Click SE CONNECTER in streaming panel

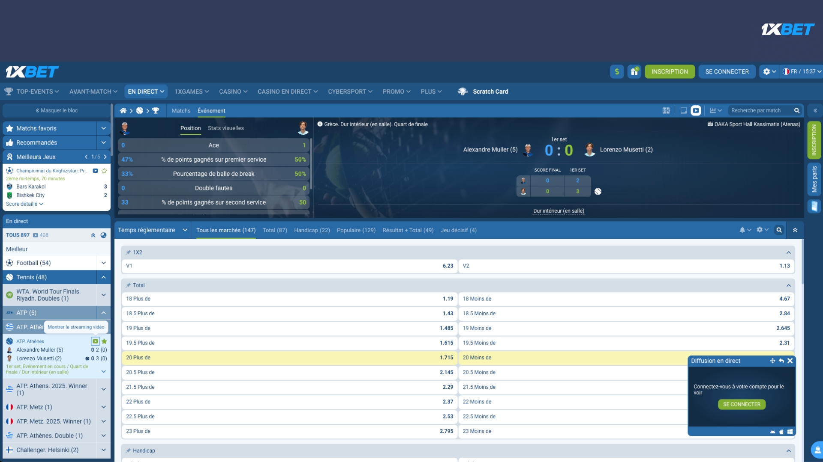[742, 404]
